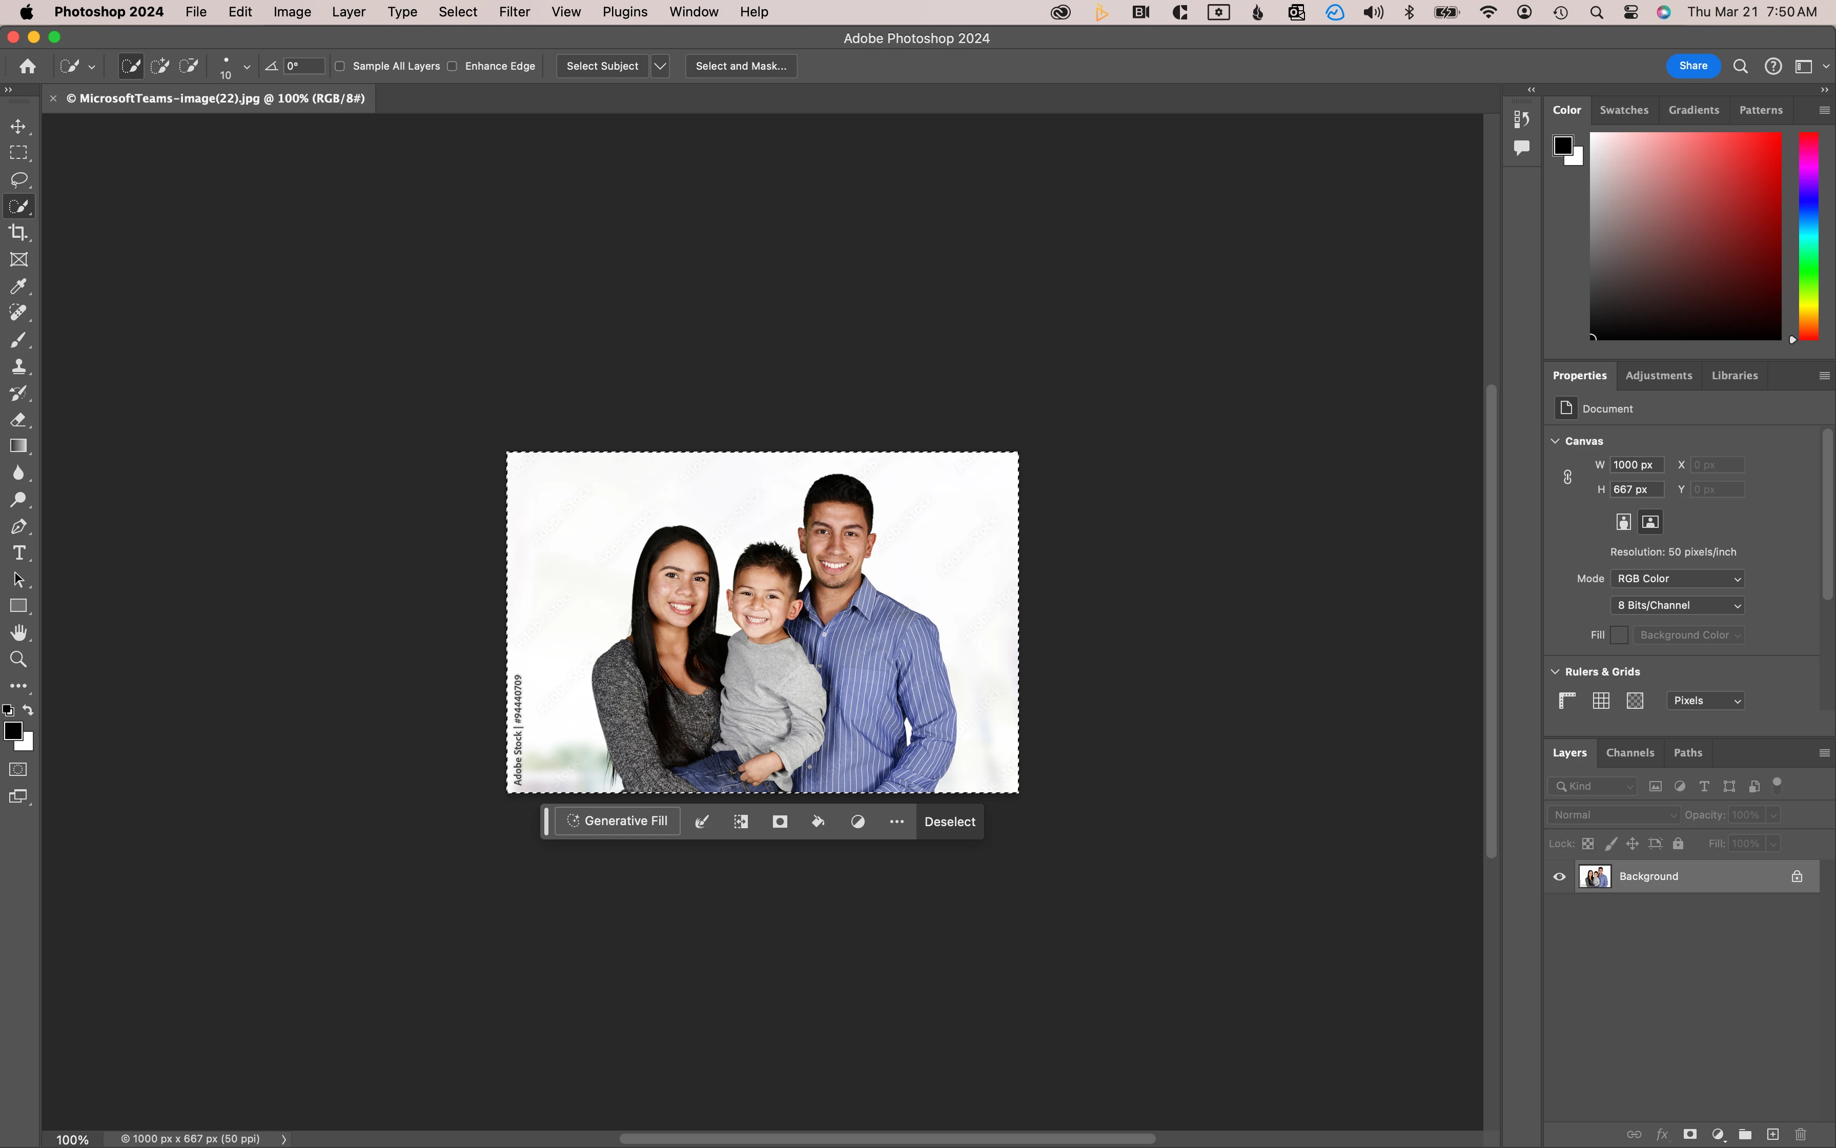This screenshot has width=1836, height=1148.
Task: Click Deselect in the contextual taskbar
Action: (949, 822)
